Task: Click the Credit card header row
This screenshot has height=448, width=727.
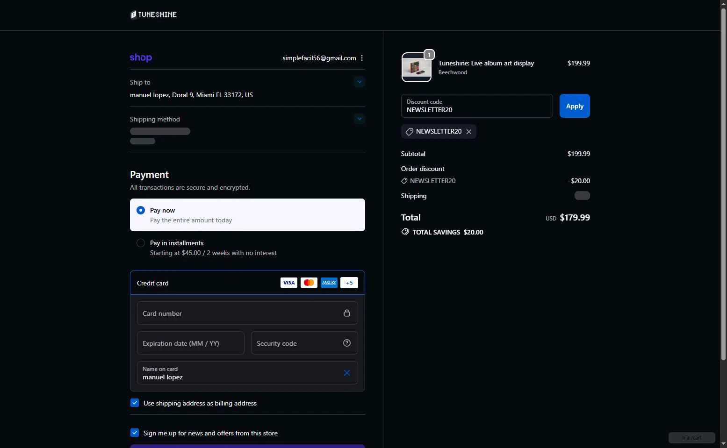Action: pos(247,283)
